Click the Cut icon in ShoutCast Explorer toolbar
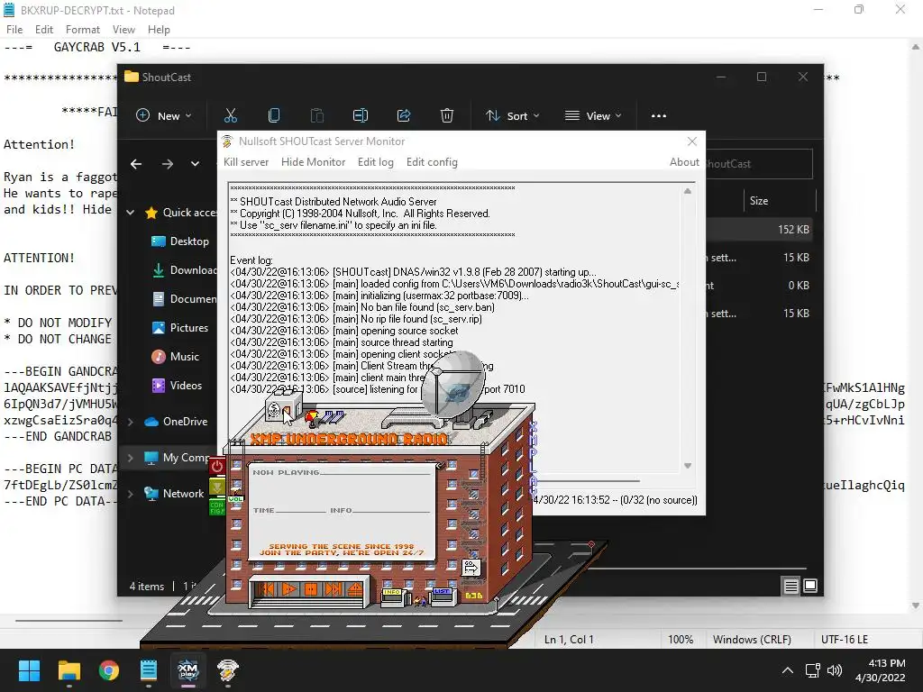 coord(230,115)
